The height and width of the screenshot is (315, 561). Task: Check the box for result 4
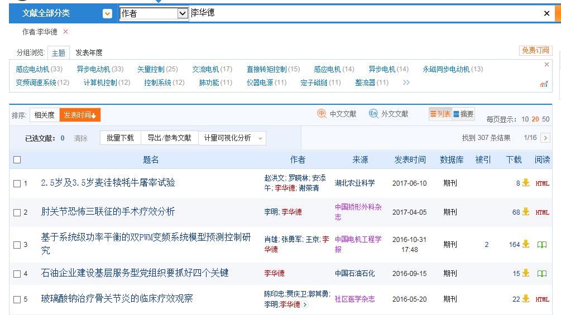coord(17,274)
